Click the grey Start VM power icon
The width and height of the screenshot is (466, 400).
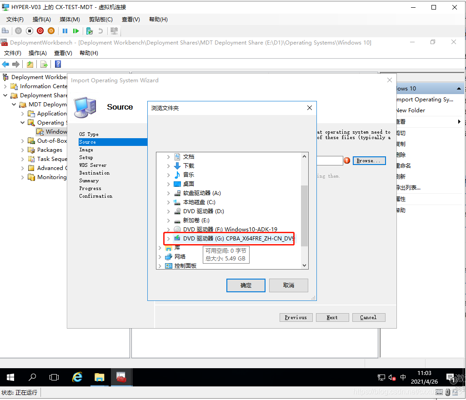coord(19,31)
